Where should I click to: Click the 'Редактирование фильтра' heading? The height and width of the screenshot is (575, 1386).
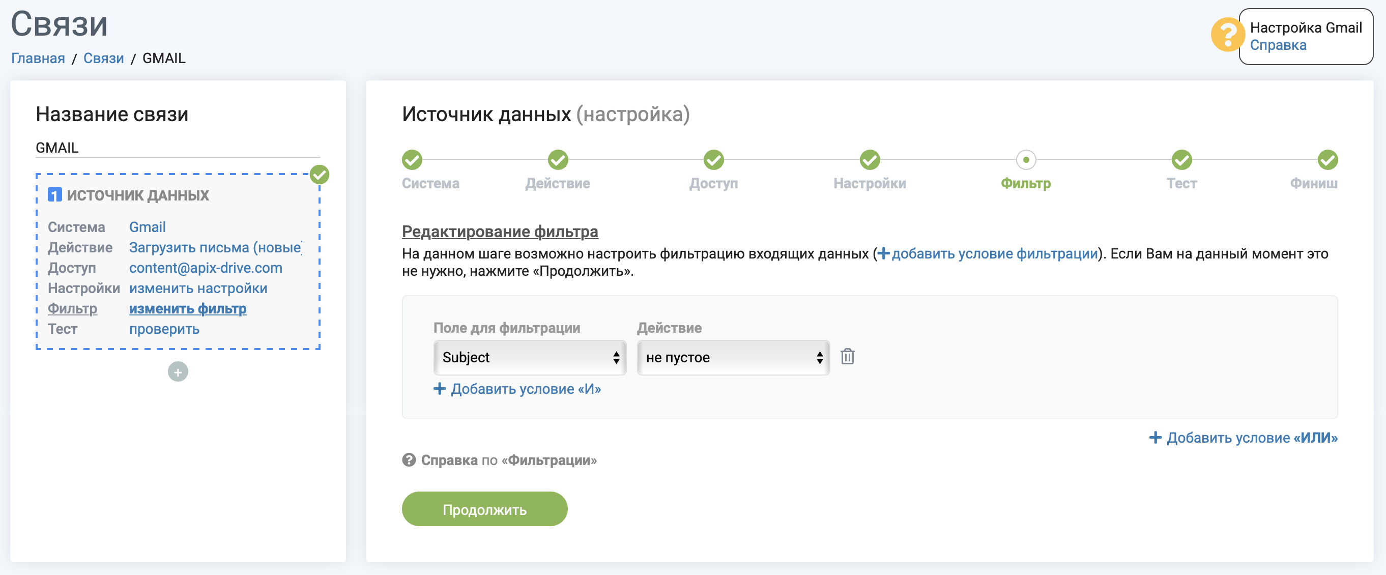(x=500, y=232)
